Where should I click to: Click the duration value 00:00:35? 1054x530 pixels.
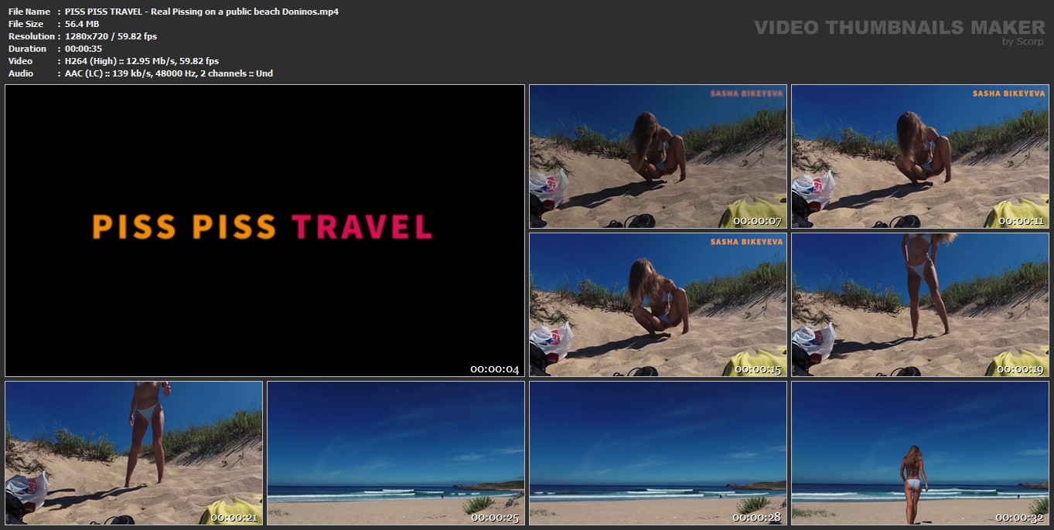coord(84,49)
